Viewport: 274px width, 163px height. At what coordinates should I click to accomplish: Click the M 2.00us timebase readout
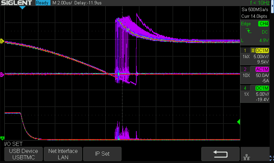(62, 3)
